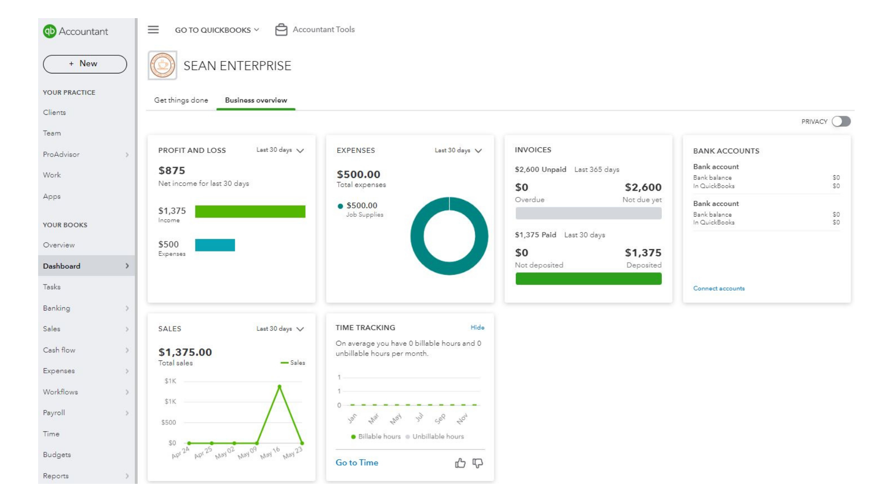Toggle the Privacy switch

click(841, 121)
